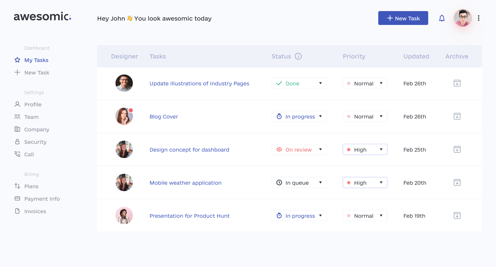
Task: Click John's profile avatar in header
Action: (463, 18)
